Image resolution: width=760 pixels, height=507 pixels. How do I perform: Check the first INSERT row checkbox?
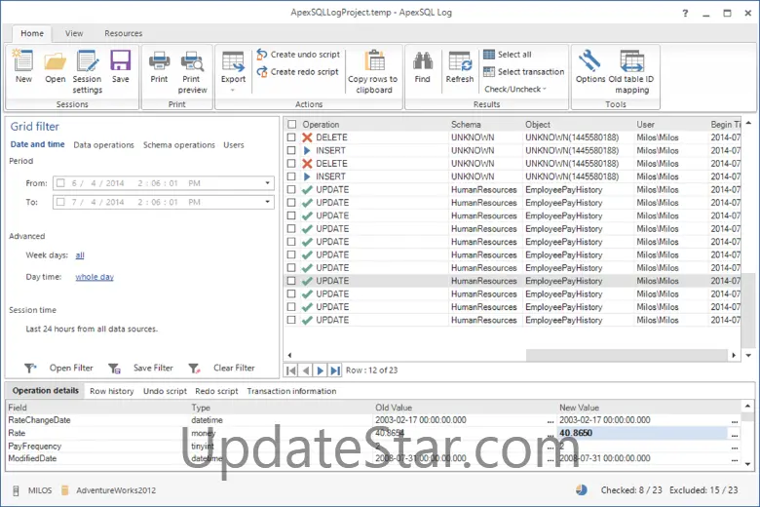291,151
